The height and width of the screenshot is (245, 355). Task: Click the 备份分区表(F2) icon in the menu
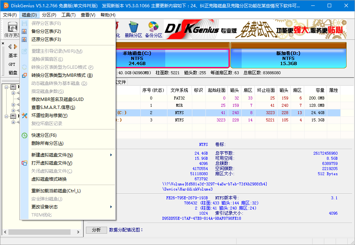25,31
